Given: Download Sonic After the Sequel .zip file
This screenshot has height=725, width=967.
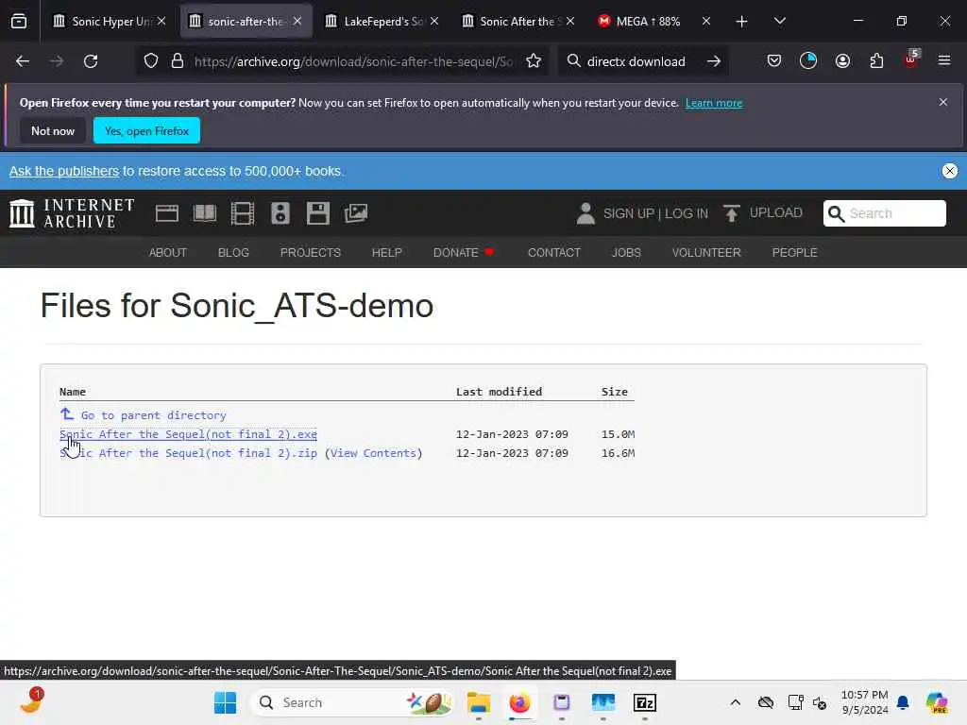Looking at the screenshot, I should point(188,453).
